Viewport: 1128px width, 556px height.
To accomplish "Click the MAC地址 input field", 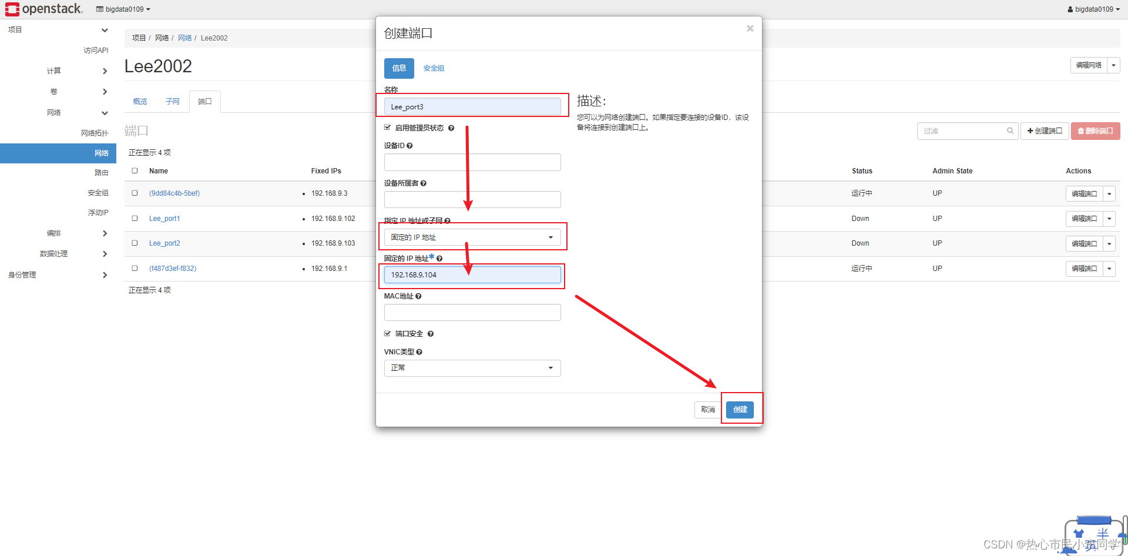I will 472,313.
